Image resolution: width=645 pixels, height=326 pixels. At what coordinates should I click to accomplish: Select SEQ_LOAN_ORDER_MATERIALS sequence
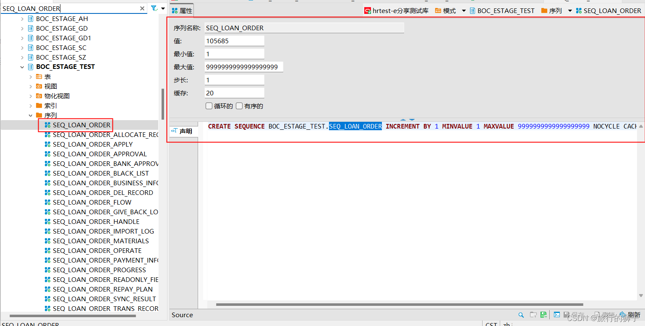click(101, 241)
